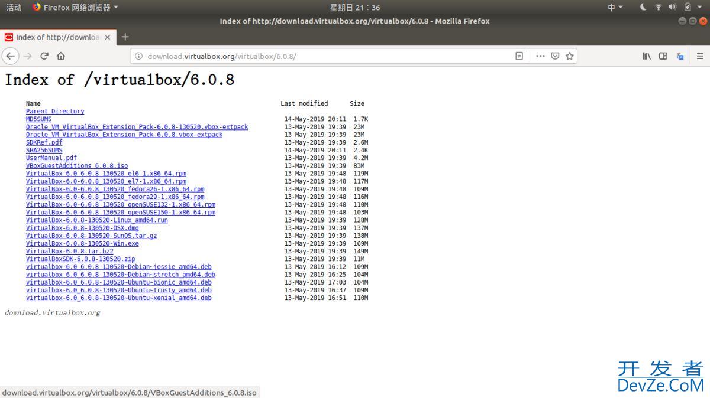Download Ubuntu bionic amd64 deb
Viewport: 710px width, 398px height.
click(x=119, y=282)
